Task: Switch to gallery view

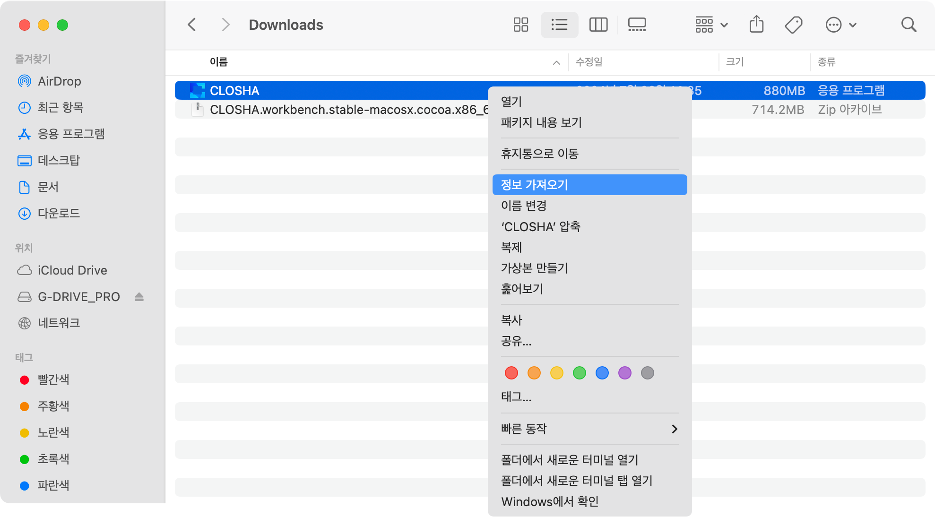Action: pyautogui.click(x=637, y=25)
